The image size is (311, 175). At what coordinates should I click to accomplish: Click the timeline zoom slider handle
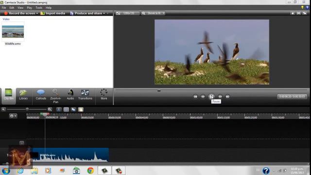(27, 109)
